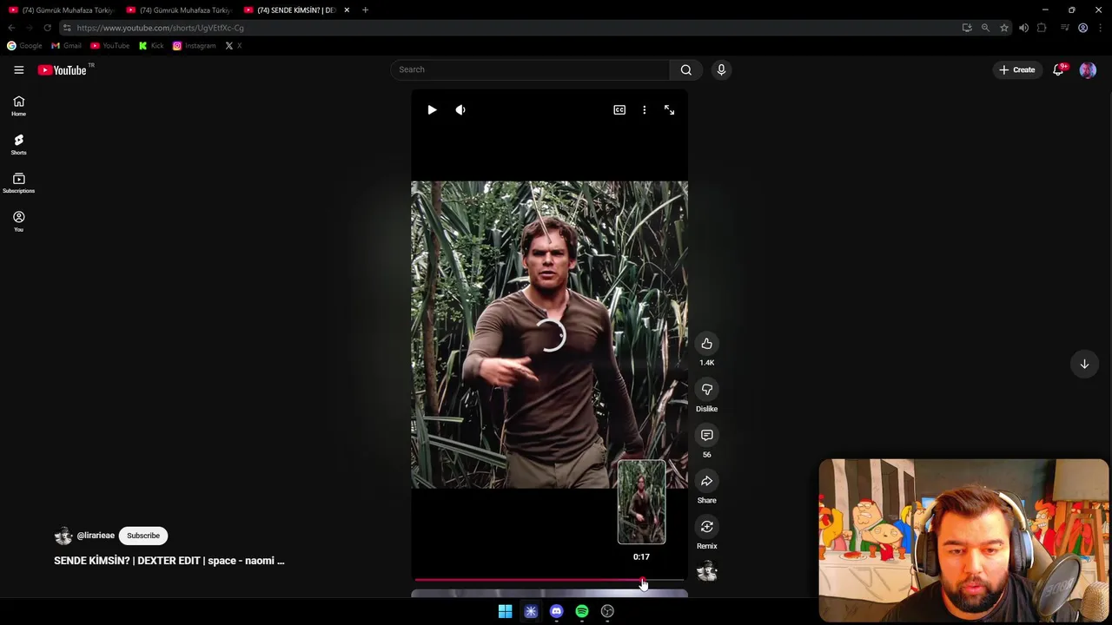
Task: Play the paused Short
Action: (x=432, y=109)
